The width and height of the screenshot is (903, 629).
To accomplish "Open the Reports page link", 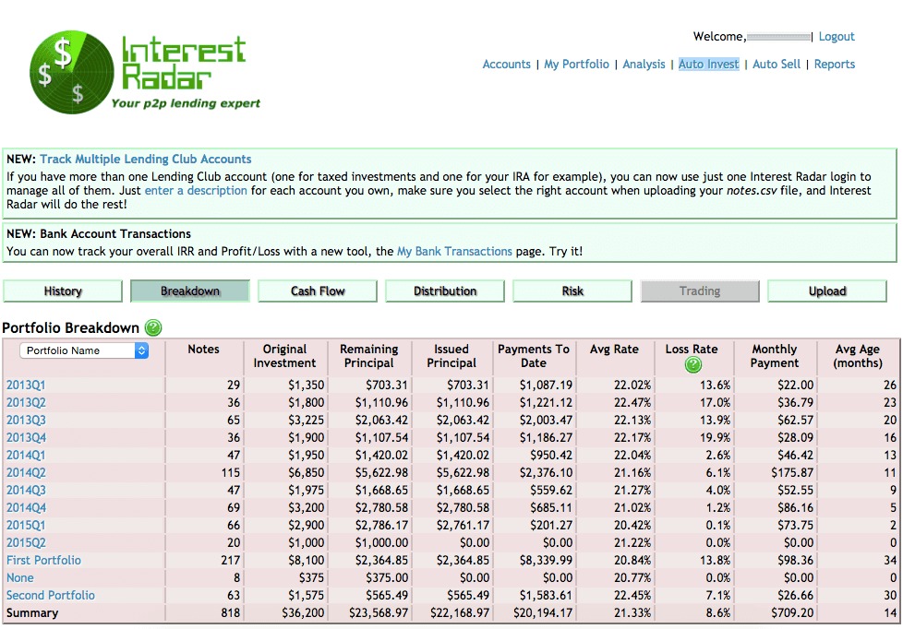I will (834, 65).
